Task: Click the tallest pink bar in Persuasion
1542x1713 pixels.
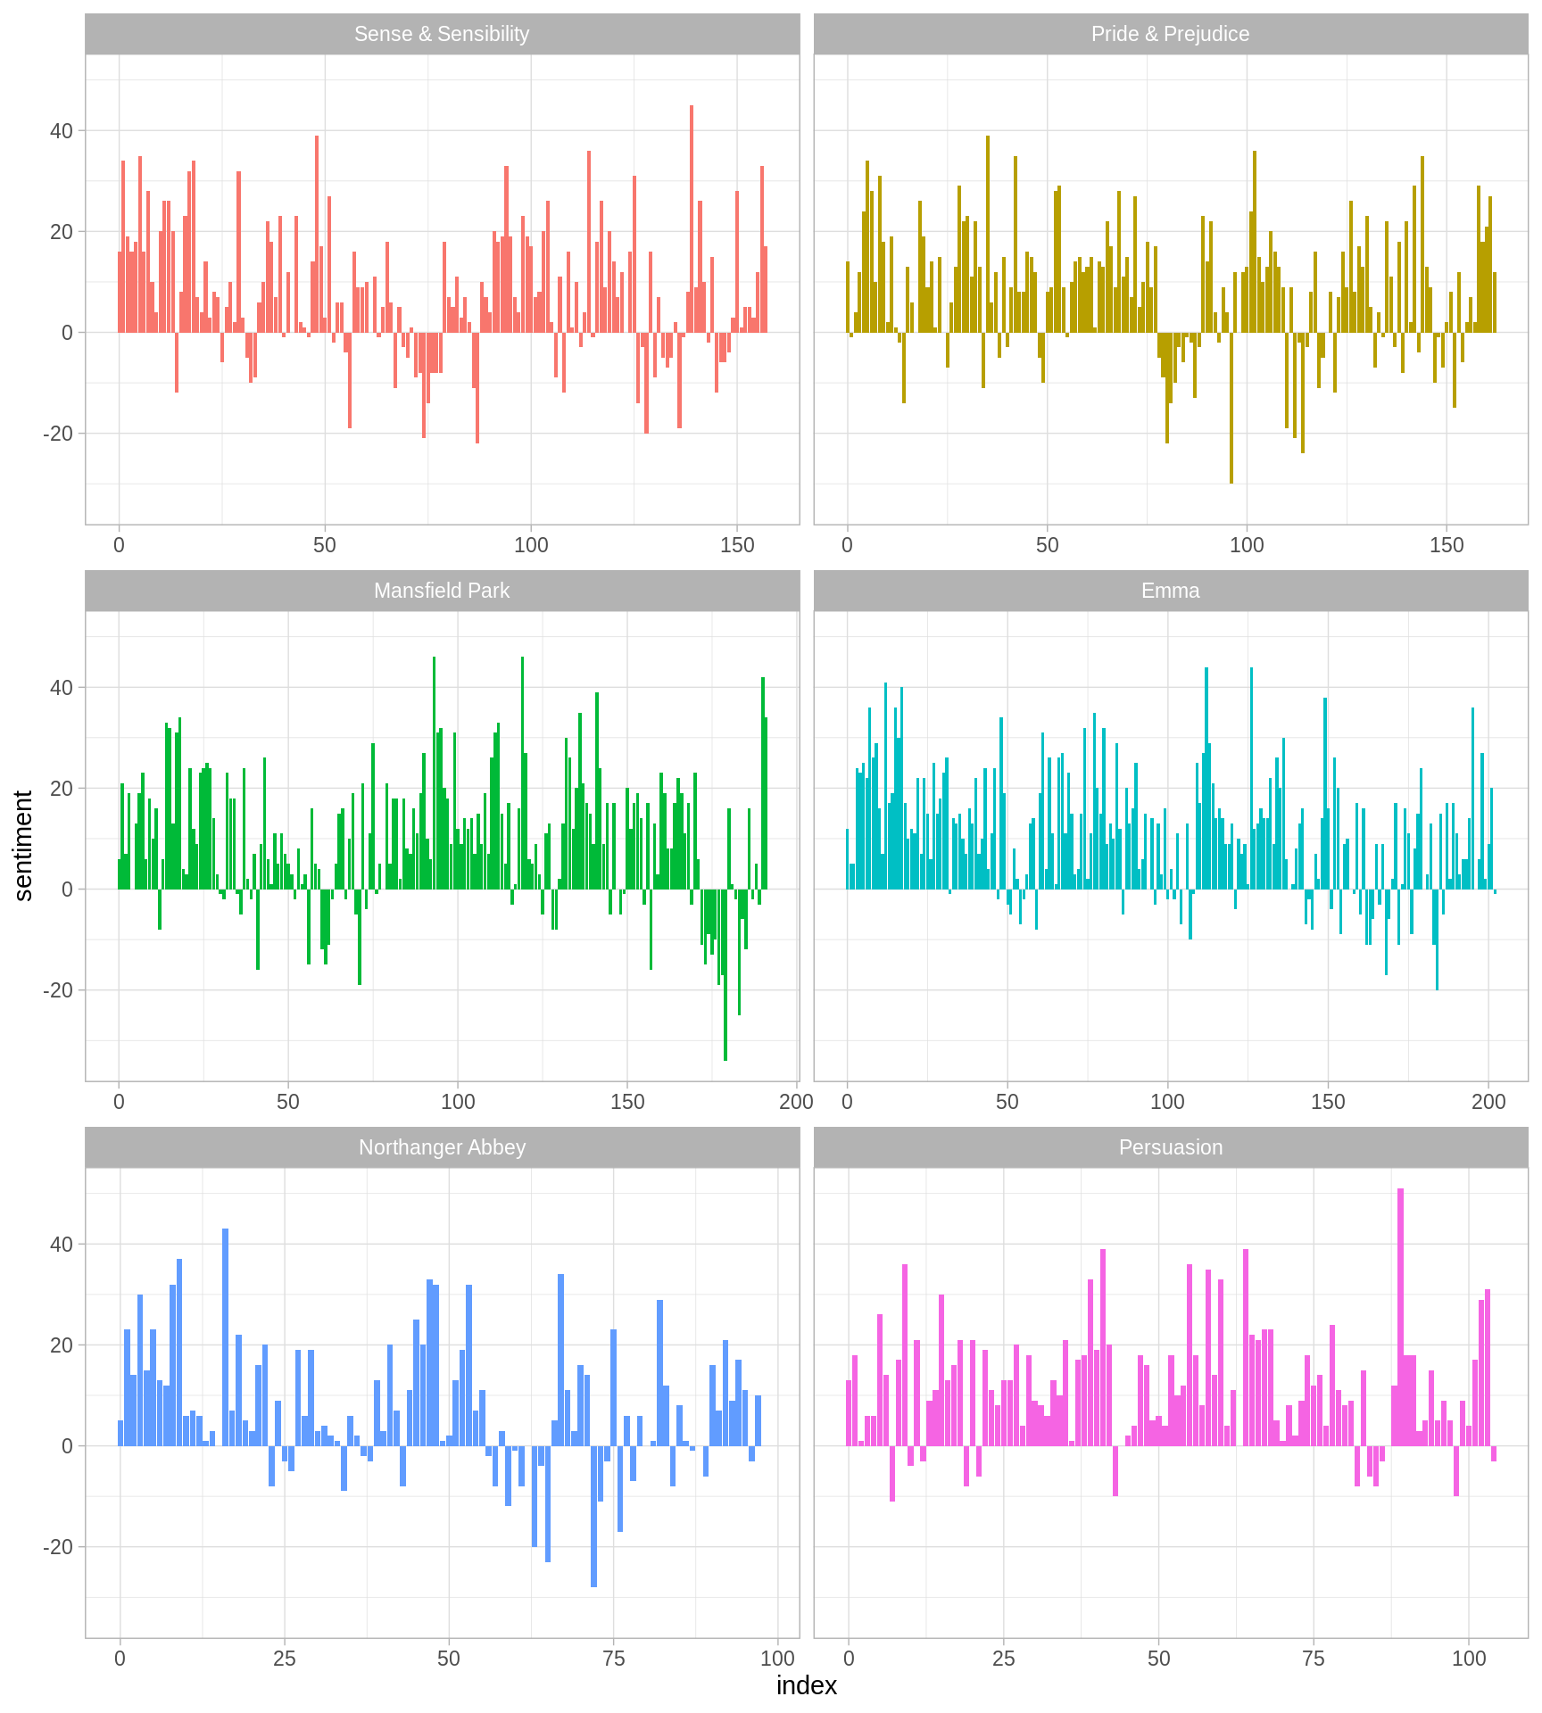Action: coord(1400,1317)
